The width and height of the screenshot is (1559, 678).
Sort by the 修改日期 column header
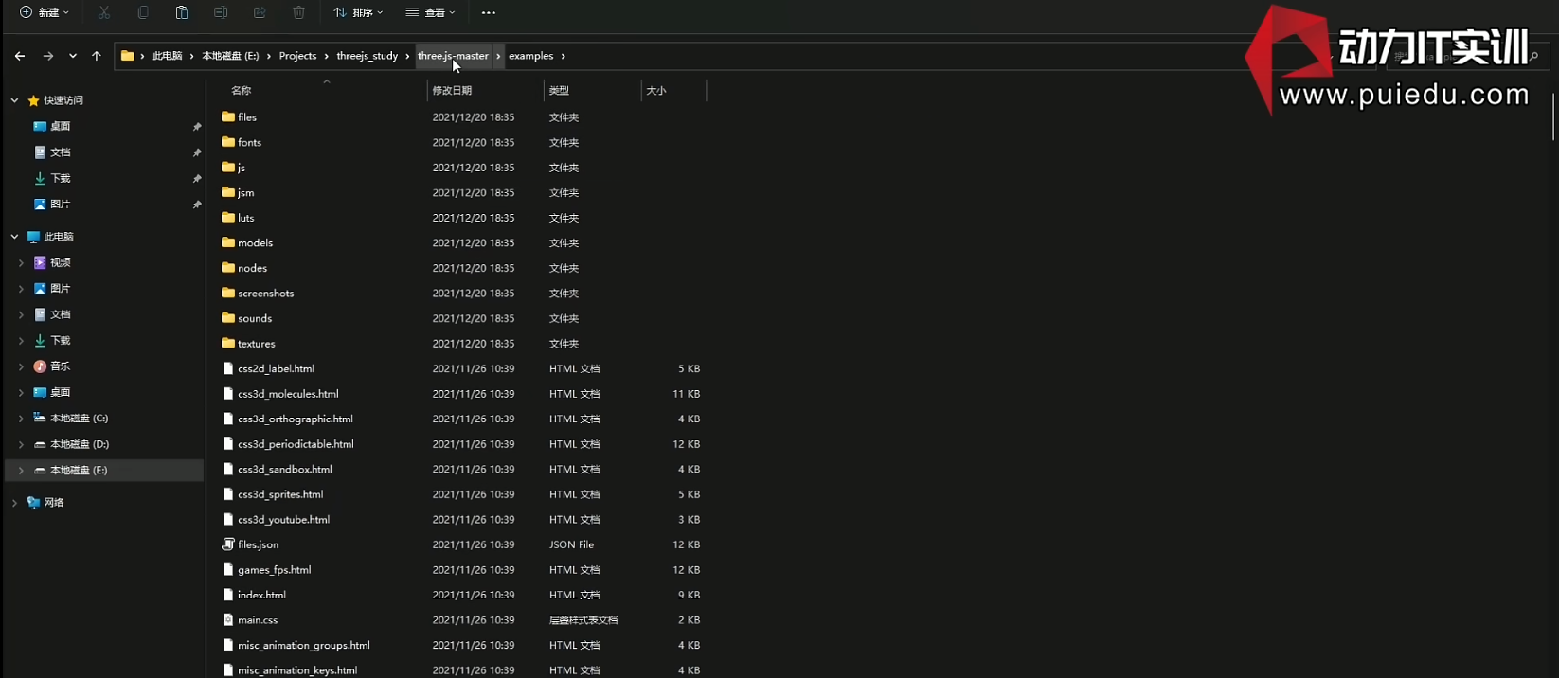coord(452,90)
